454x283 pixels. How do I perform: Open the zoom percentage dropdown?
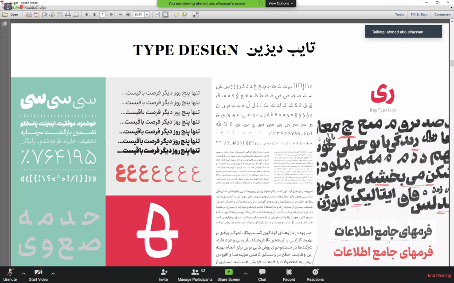click(147, 15)
